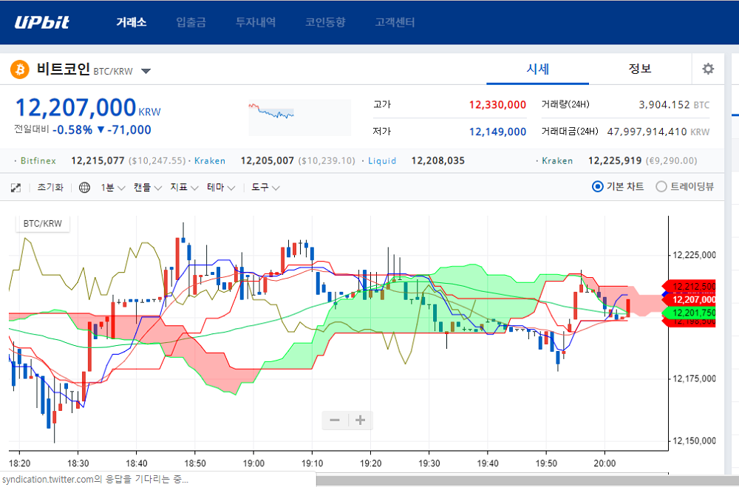Screen dimensions: 739x487
Task: Select 기본 차트 radio option
Action: 618,187
